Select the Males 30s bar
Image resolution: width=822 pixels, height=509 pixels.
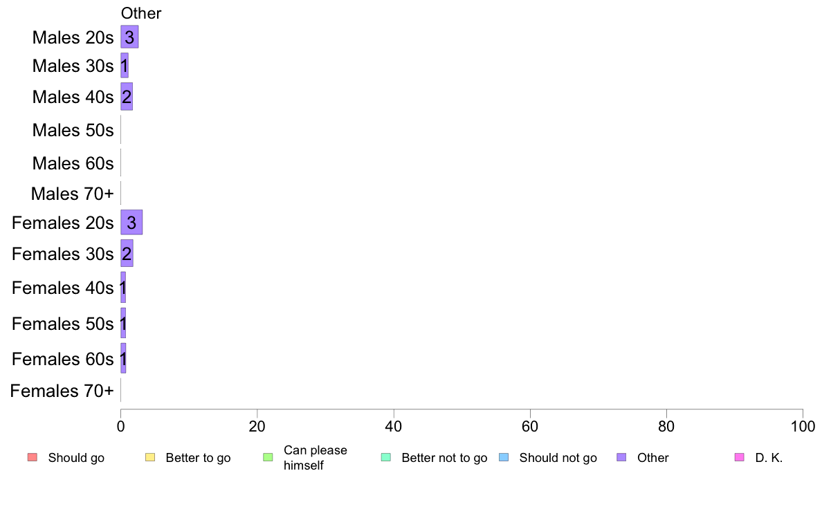pyautogui.click(x=125, y=66)
